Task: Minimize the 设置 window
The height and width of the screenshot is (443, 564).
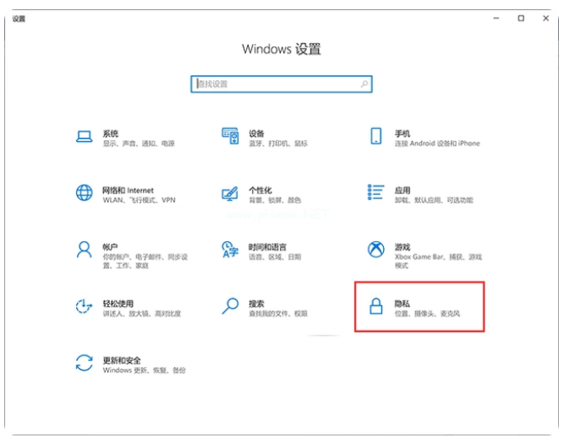Action: point(494,18)
